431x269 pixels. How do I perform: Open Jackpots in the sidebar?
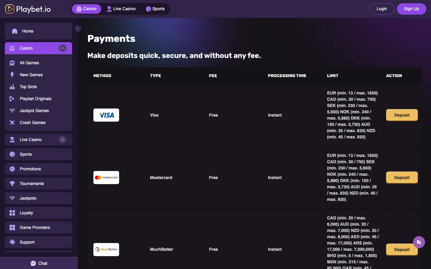[38, 198]
